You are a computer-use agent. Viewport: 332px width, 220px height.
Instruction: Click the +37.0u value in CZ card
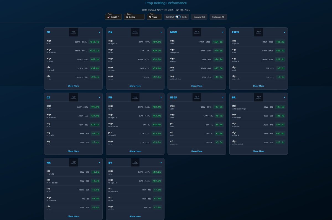point(95,116)
